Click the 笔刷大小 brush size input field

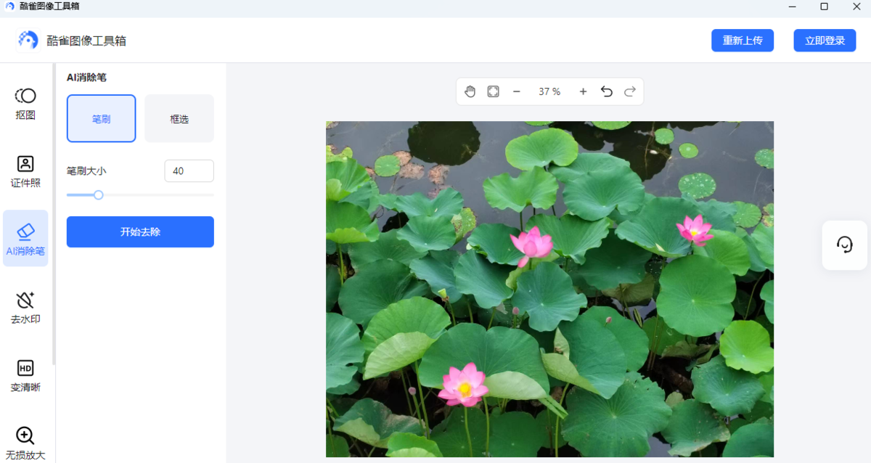pyautogui.click(x=189, y=171)
